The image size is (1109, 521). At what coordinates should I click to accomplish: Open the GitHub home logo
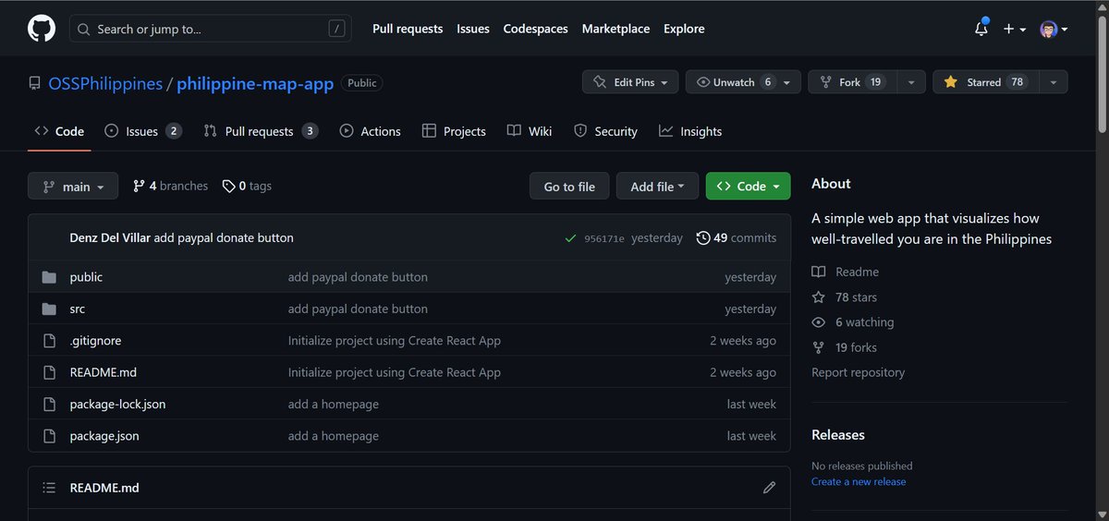pyautogui.click(x=42, y=29)
